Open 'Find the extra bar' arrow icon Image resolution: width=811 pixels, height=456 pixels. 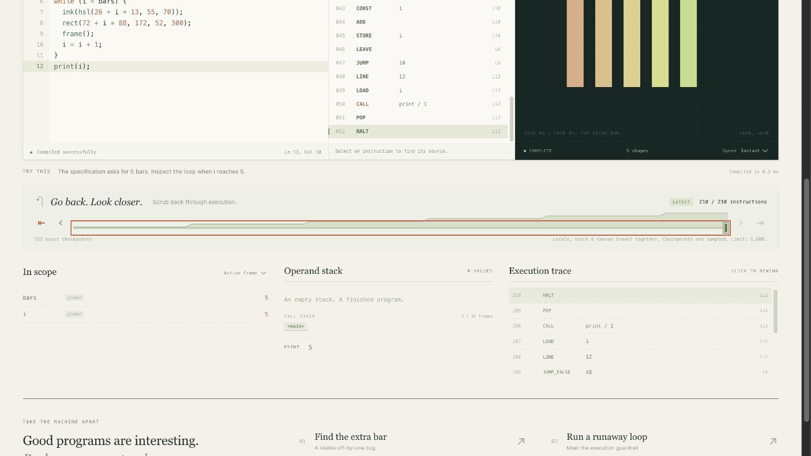click(521, 441)
